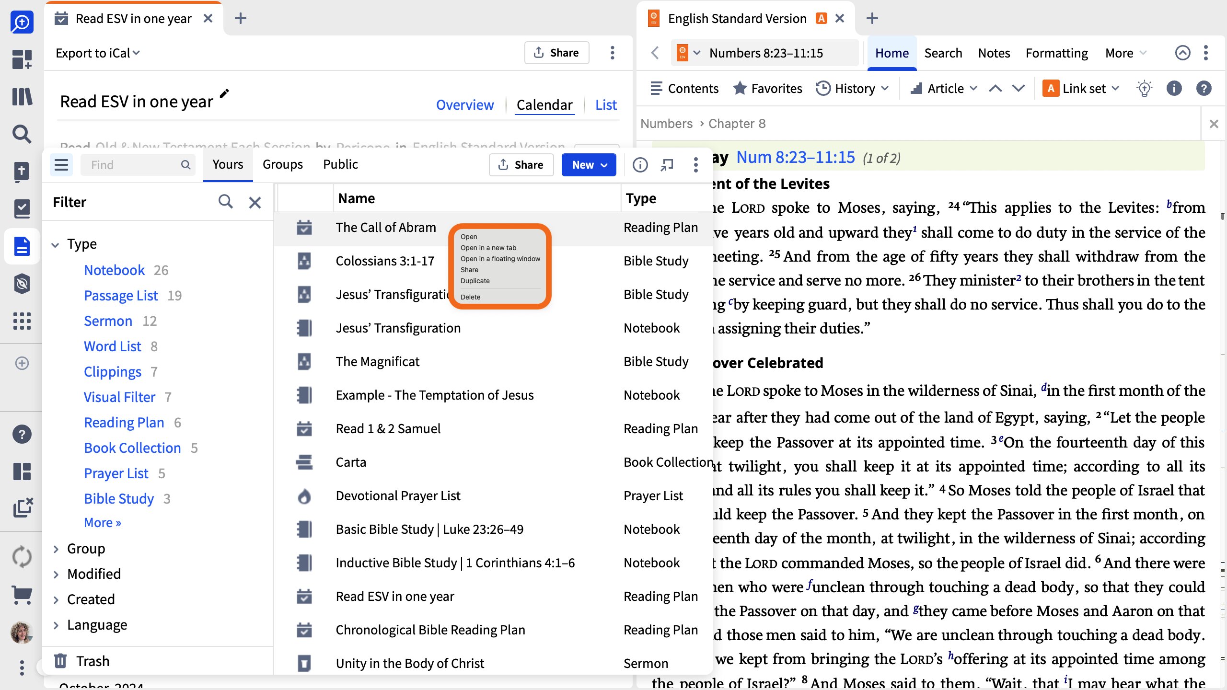Open the History dropdown in ESV toolbar
Screen dimensions: 1227x690
tap(852, 89)
